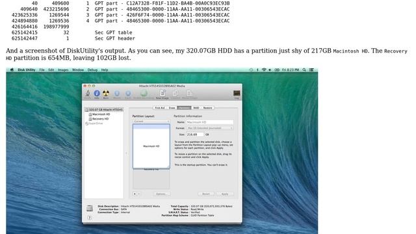416x234 pixels.
Task: Open Edit menu
Action: point(51,70)
